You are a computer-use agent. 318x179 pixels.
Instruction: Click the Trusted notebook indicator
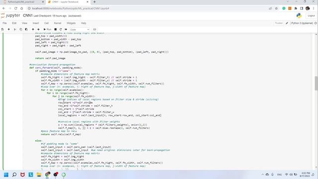point(278,23)
